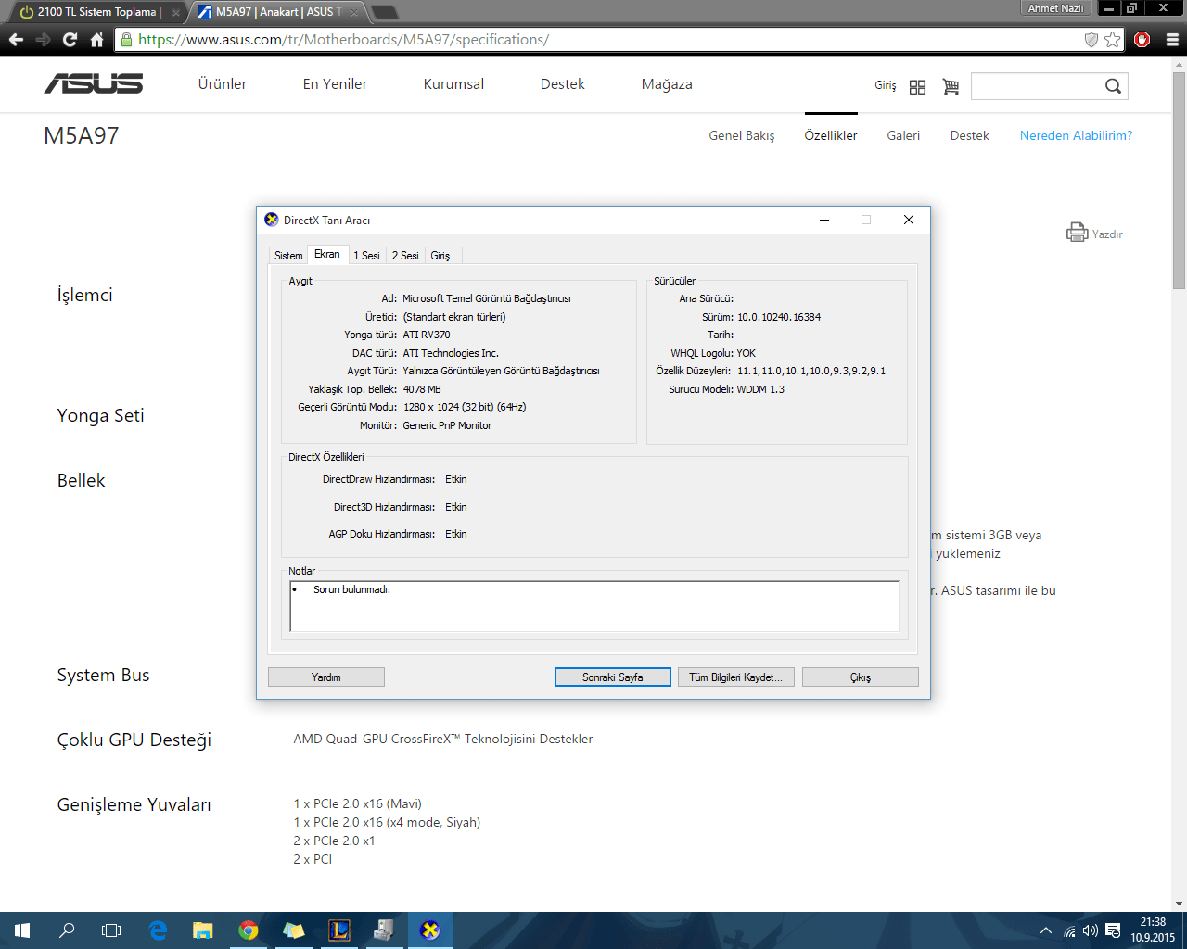The image size is (1187, 949).
Task: Click the Yazdır printer icon
Action: pyautogui.click(x=1077, y=233)
